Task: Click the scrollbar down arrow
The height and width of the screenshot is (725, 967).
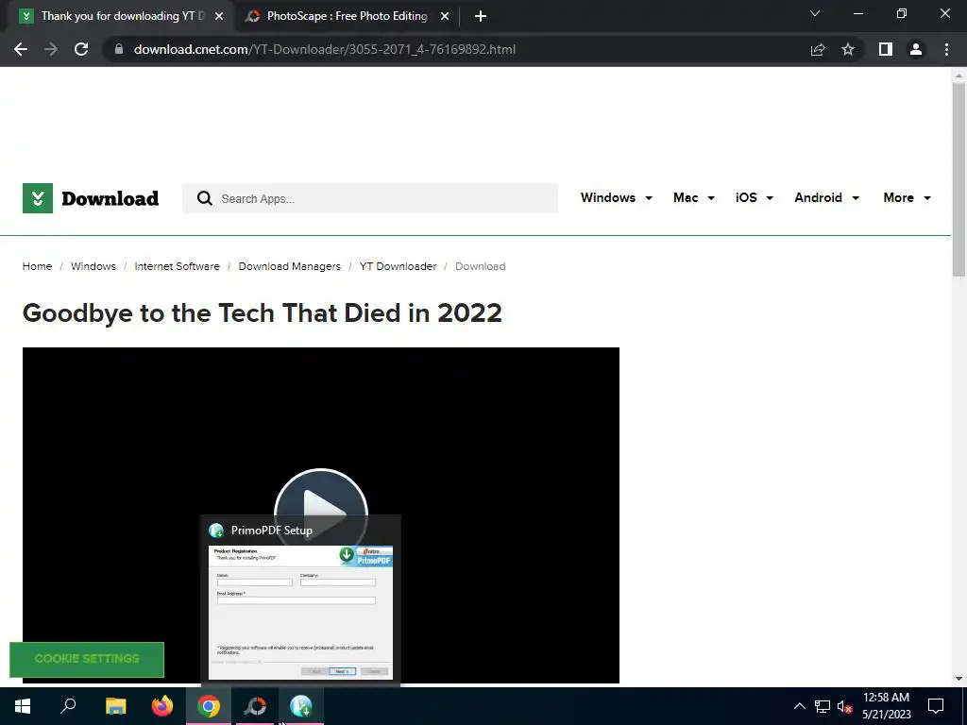Action: (959, 679)
